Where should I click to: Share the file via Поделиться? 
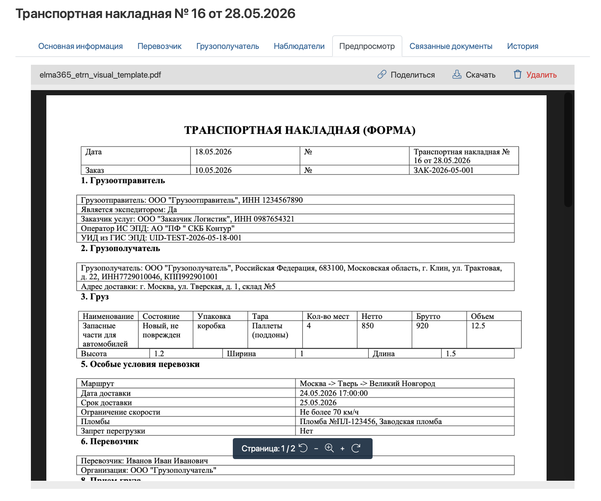tap(406, 75)
